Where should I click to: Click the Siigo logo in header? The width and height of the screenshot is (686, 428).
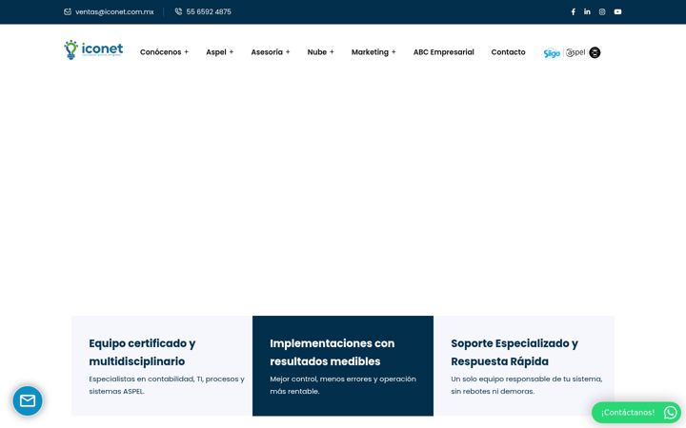552,53
